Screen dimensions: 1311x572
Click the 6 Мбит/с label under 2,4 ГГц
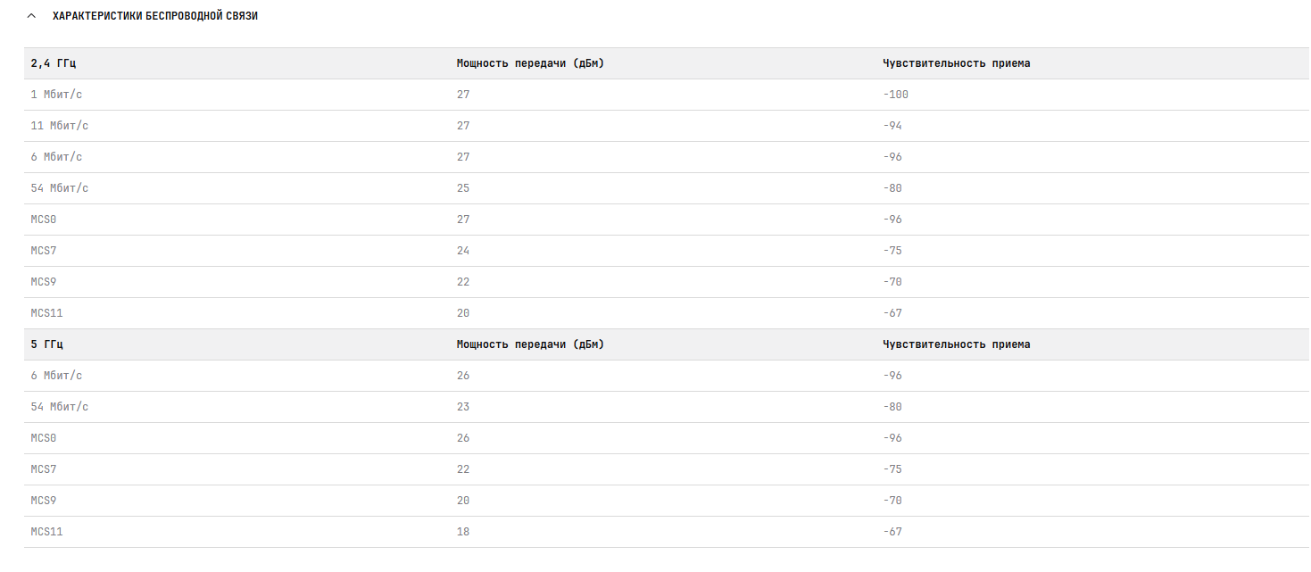click(56, 157)
